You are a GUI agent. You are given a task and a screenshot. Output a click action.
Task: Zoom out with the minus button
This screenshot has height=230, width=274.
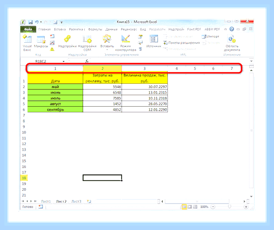click(x=213, y=207)
